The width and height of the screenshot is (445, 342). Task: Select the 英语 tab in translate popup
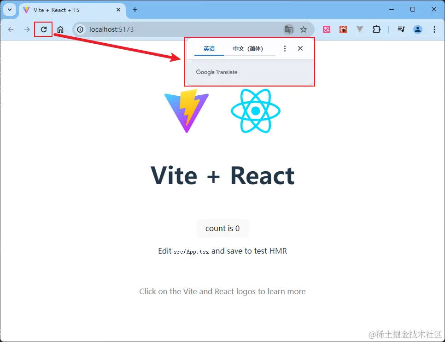(x=209, y=48)
